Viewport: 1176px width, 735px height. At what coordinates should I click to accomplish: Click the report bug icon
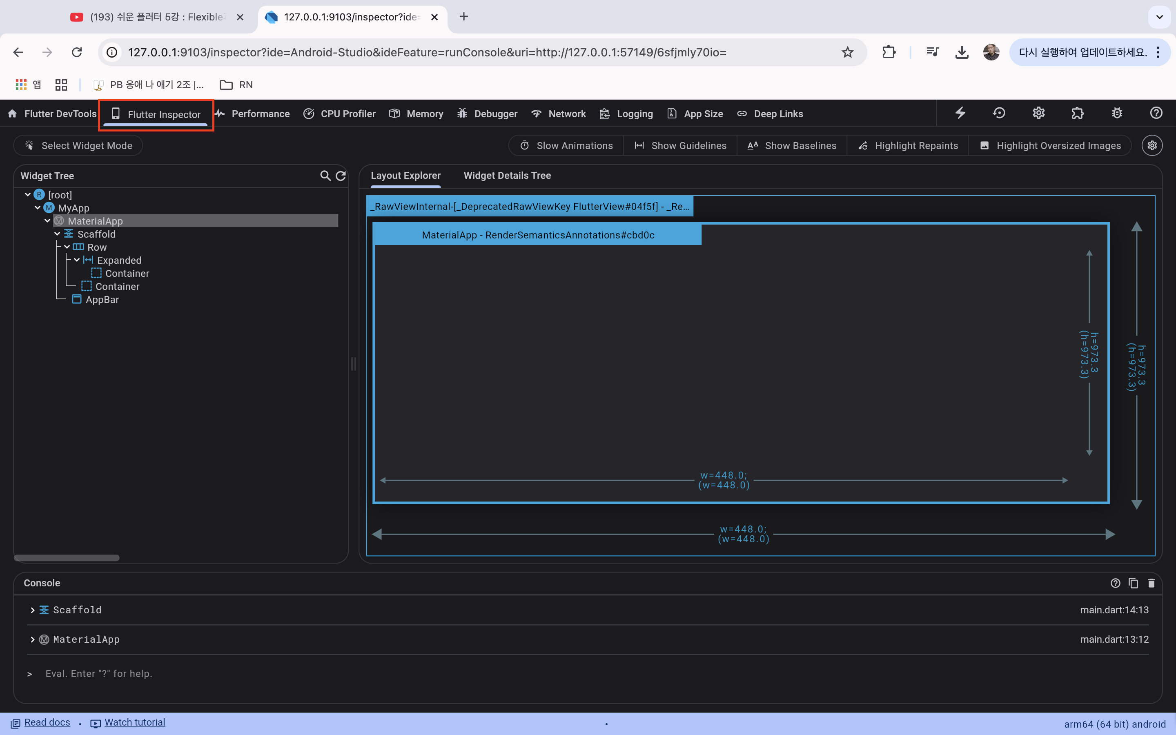point(1117,113)
